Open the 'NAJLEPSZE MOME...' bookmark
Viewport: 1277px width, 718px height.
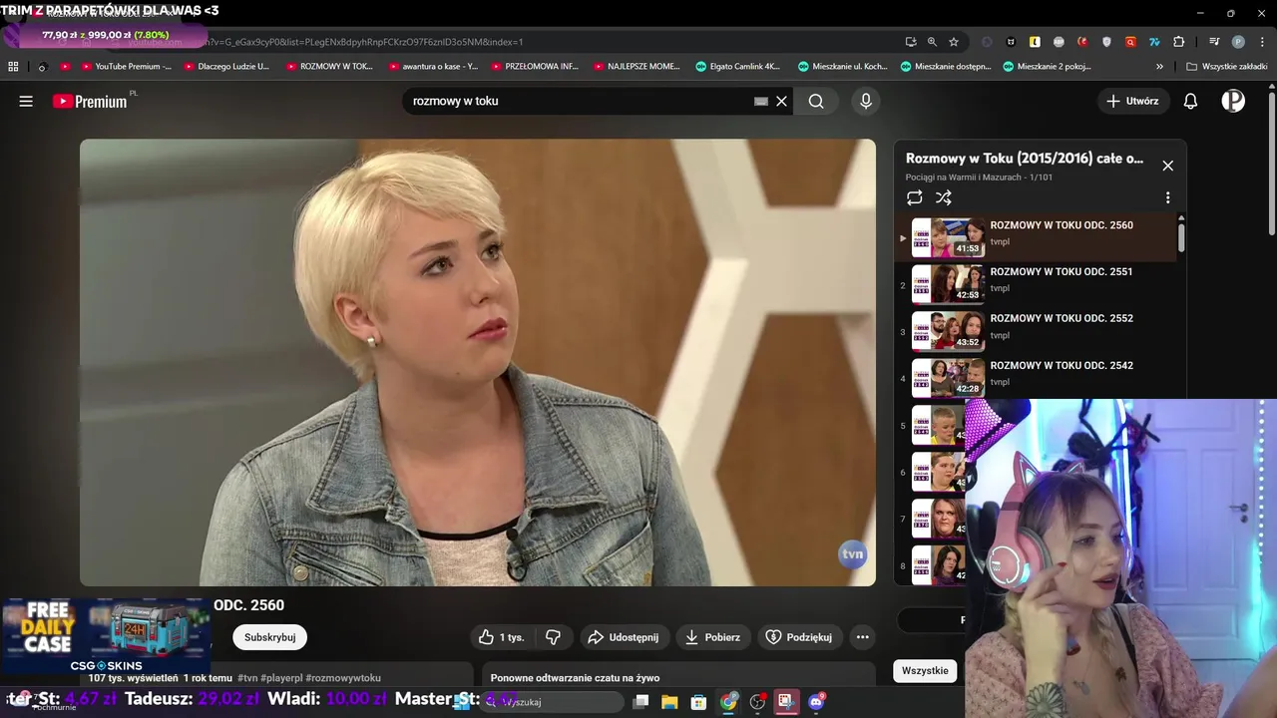[636, 67]
